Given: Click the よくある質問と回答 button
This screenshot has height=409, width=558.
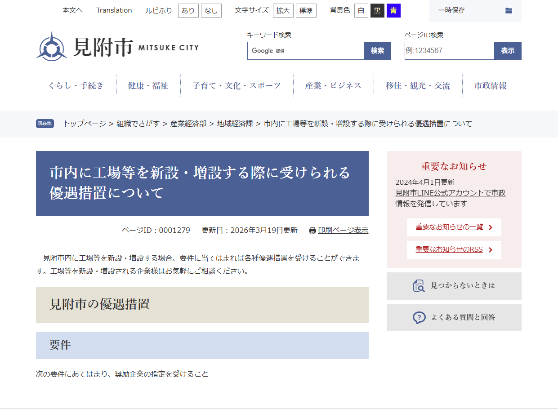Looking at the screenshot, I should pos(454,318).
